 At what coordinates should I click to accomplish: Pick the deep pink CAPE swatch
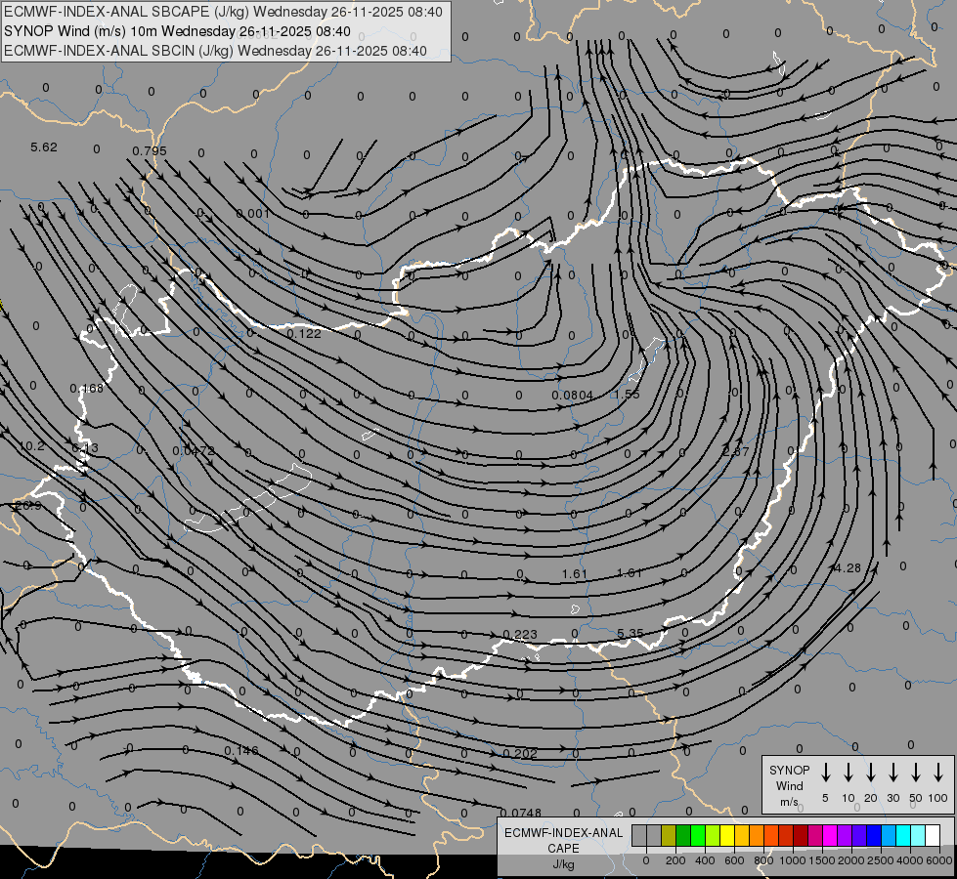click(x=815, y=835)
